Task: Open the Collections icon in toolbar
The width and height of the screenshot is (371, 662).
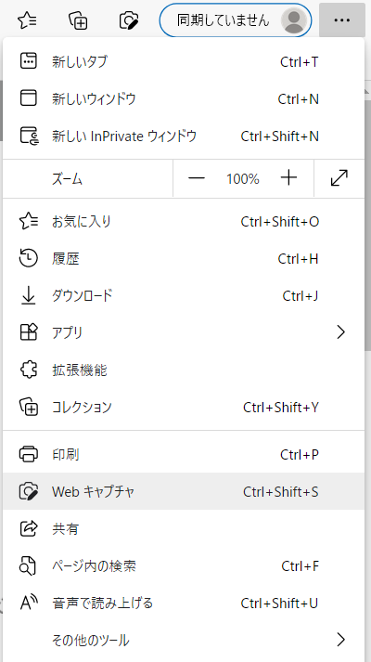Action: coord(78,19)
